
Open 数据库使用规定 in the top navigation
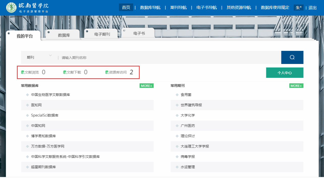[x=275, y=8]
